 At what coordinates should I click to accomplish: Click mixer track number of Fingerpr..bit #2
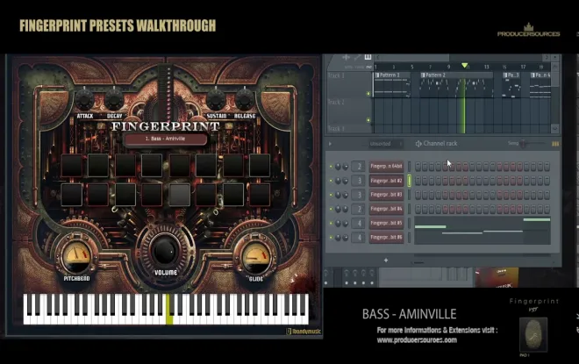point(359,181)
